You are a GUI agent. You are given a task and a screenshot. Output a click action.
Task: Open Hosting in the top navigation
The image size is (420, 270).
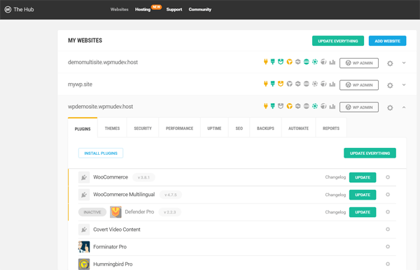pyautogui.click(x=143, y=9)
